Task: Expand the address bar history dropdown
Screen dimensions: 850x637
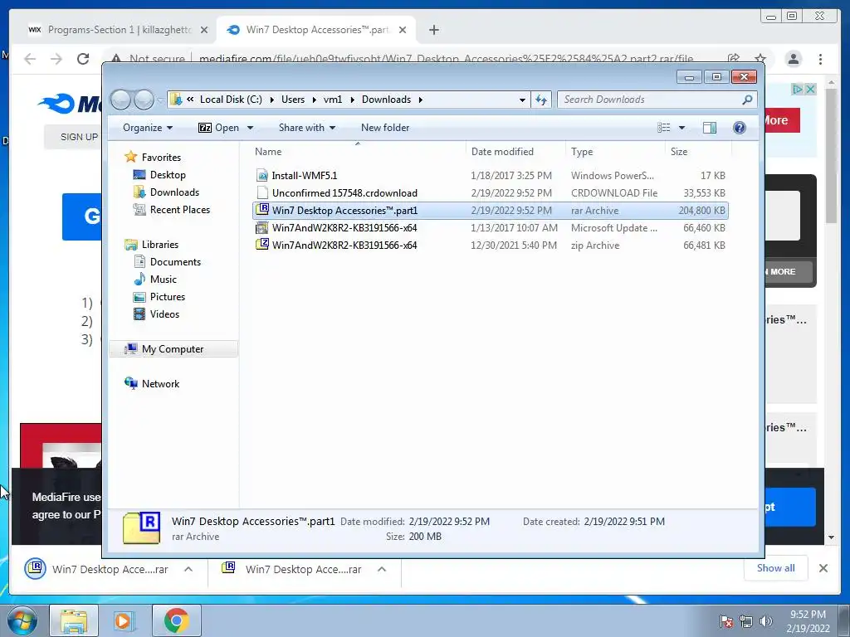Action: click(522, 100)
